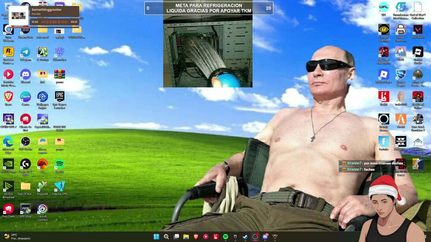Open the Canva desktop shortcut

click(x=26, y=99)
